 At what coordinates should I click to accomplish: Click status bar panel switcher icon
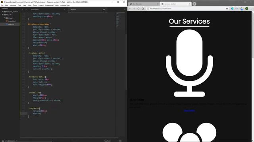click(3, 141)
